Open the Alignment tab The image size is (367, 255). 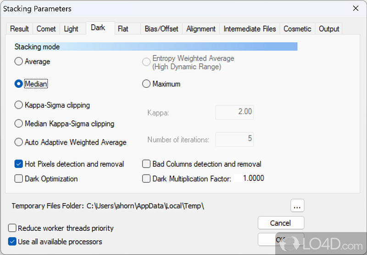click(x=201, y=29)
